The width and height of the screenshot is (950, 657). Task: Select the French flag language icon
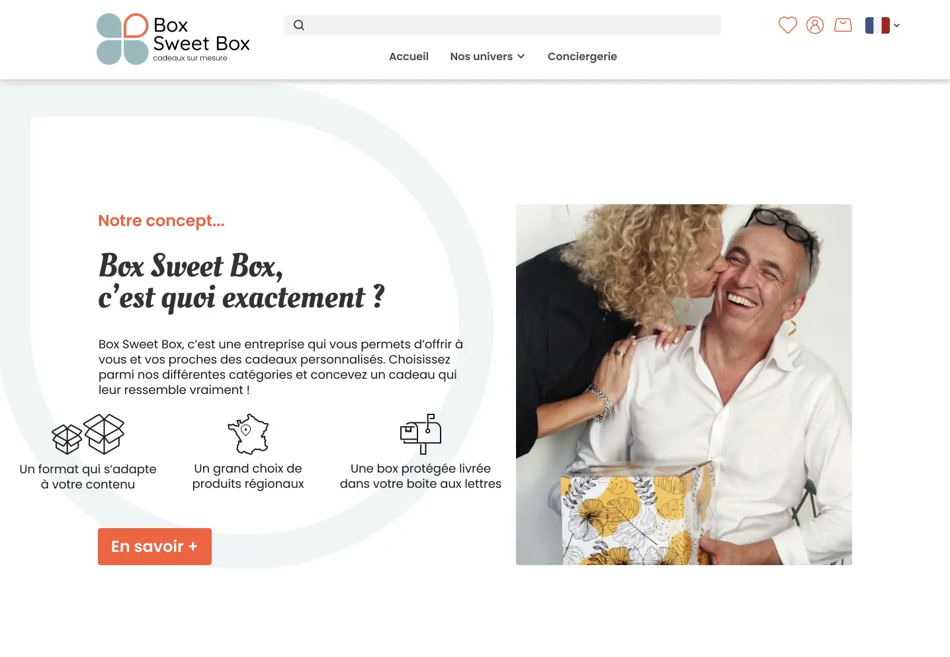[877, 25]
